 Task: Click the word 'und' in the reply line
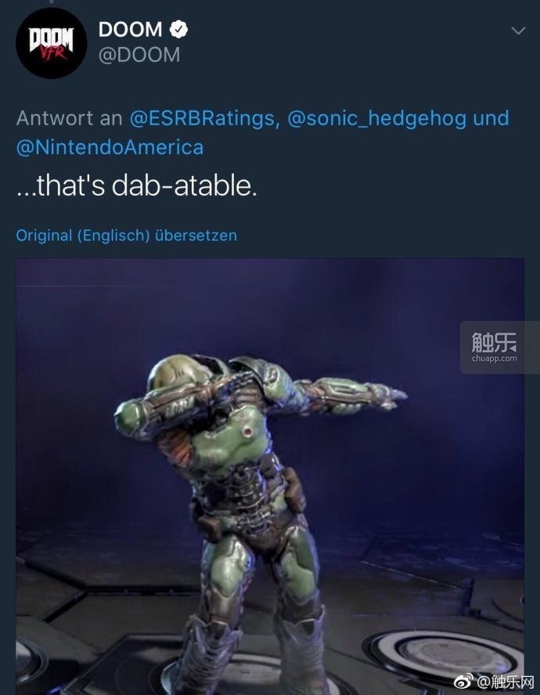click(x=491, y=118)
